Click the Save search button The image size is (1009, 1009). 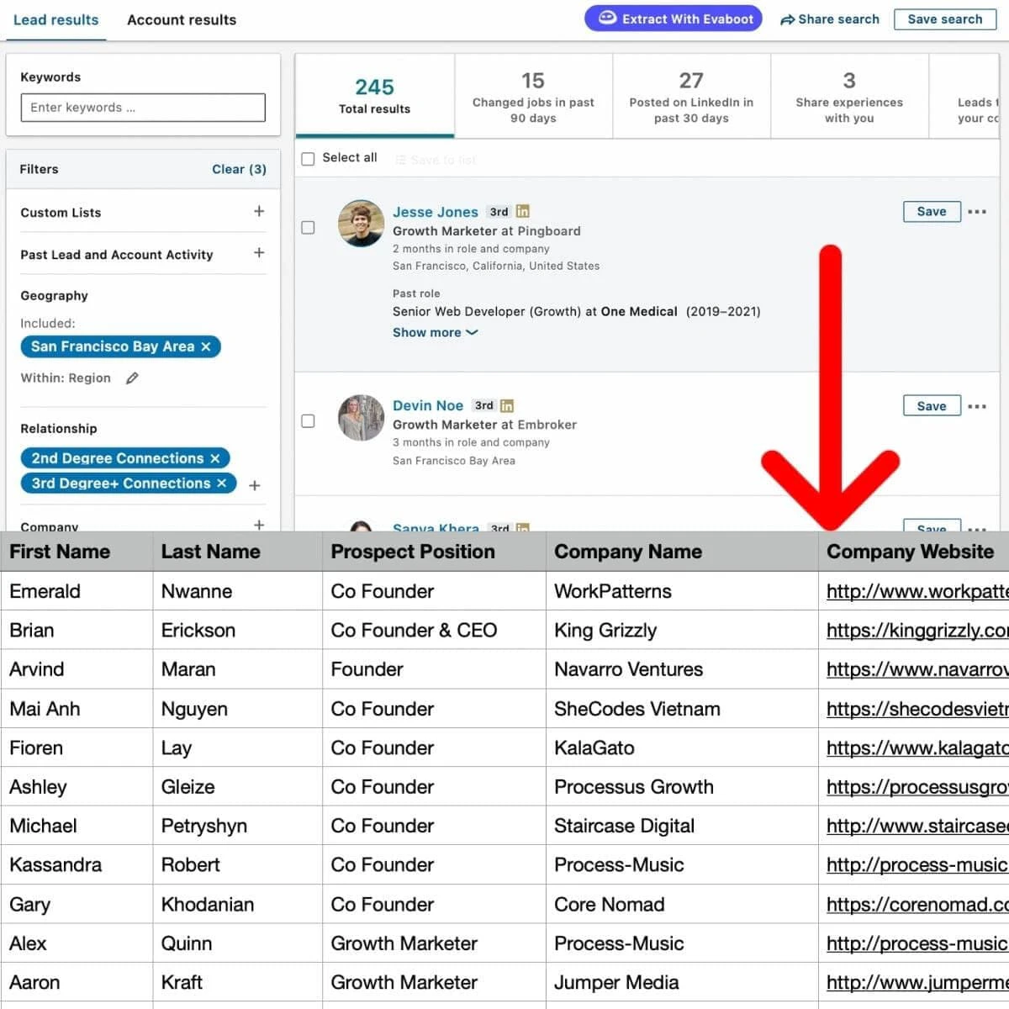tap(944, 18)
